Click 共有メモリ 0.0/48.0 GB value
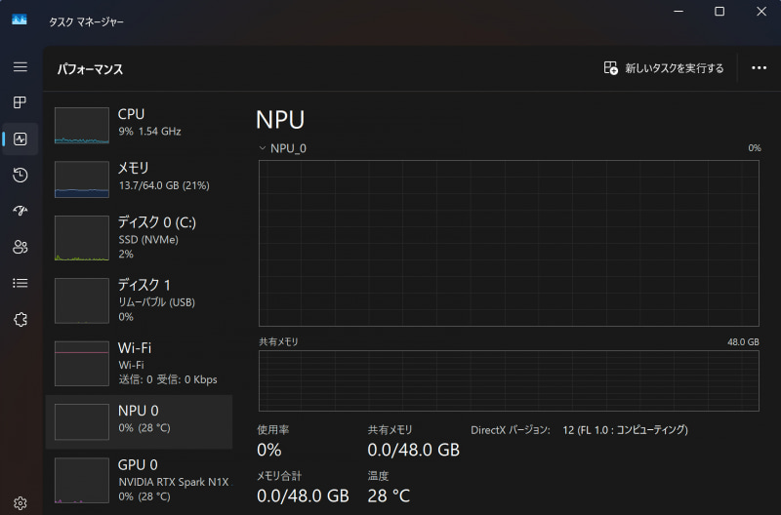Viewport: 781px width, 515px height. tap(413, 450)
